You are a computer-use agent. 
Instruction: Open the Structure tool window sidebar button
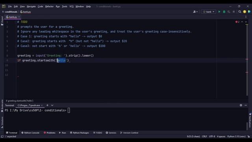pyautogui.click(x=2, y=122)
